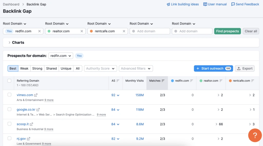Sort by AS column sort icon

tap(118, 81)
